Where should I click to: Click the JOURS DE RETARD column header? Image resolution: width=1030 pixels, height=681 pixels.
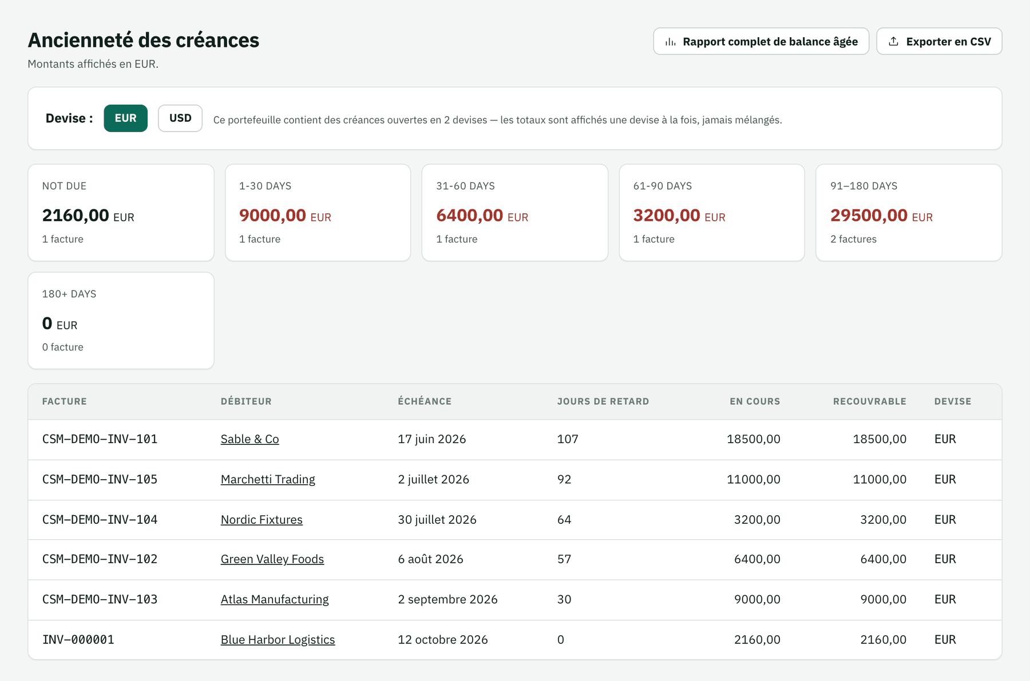[x=603, y=401]
